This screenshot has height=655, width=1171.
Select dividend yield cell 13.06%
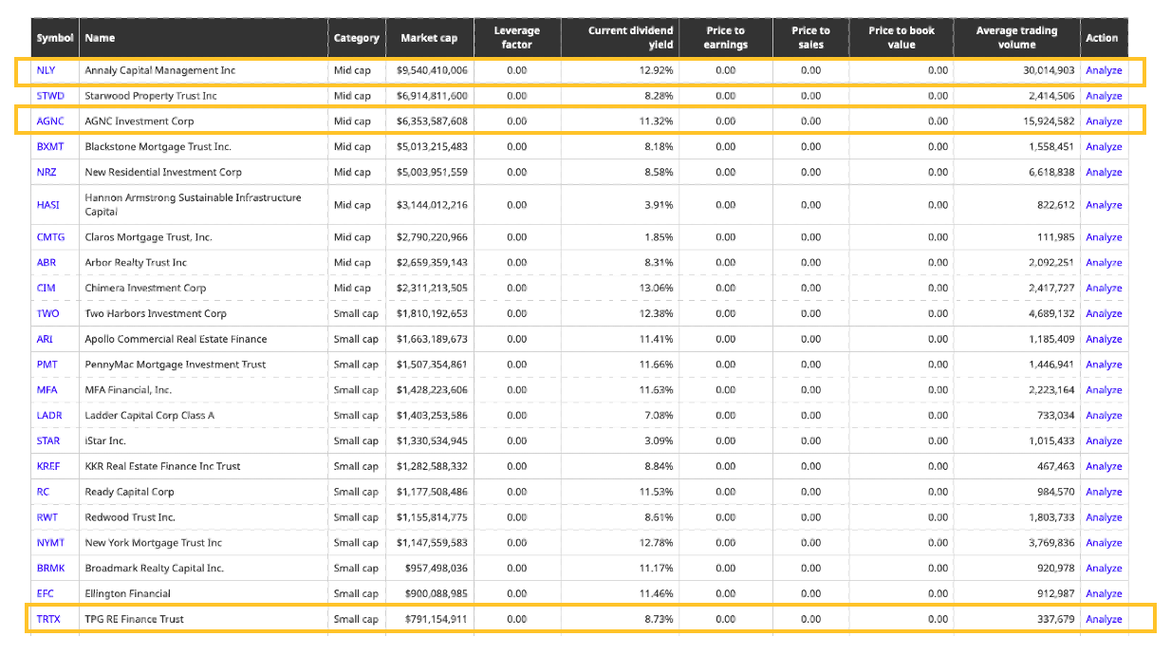(658, 289)
